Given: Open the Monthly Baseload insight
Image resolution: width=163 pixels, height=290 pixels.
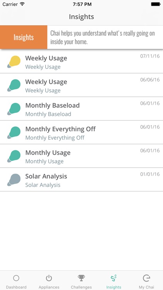Looking at the screenshot, I should (81, 109).
